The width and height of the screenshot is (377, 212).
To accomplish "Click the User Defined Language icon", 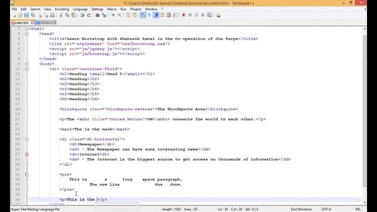I will point(163,15).
